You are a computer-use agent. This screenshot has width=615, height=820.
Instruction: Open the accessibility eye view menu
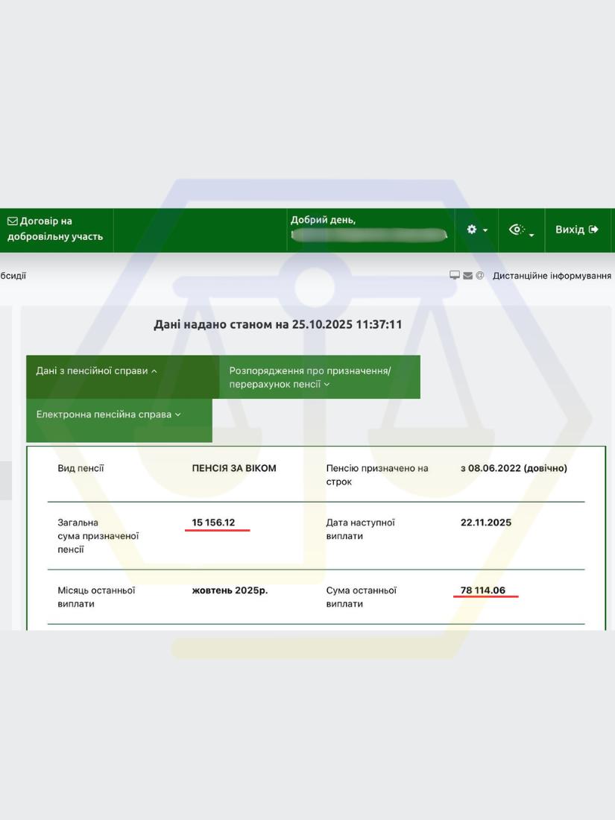[521, 230]
